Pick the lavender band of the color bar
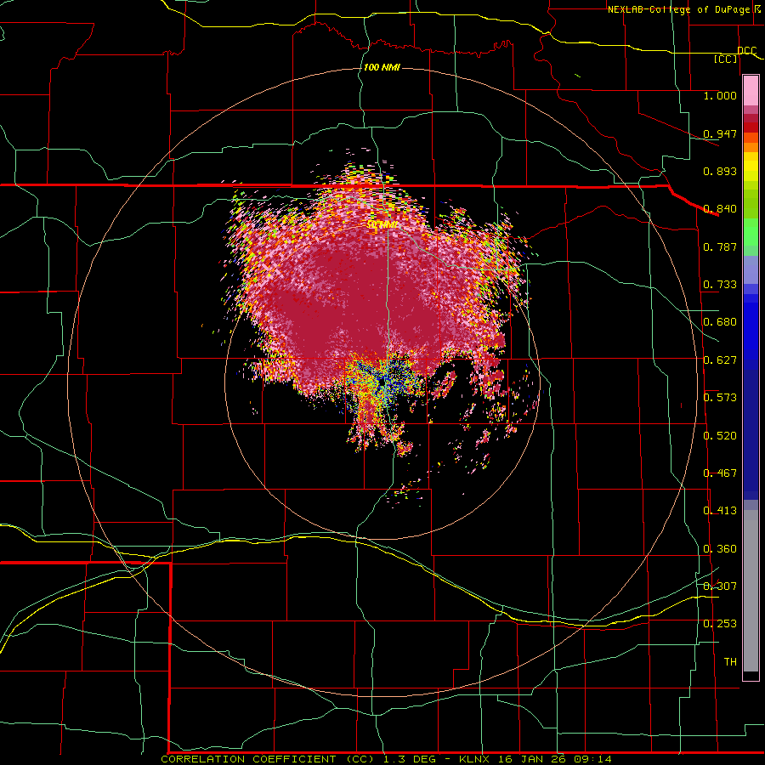This screenshot has height=765, width=765. (751, 269)
